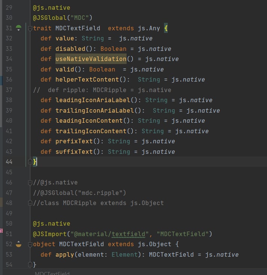Click suffixText method name

click(74, 152)
